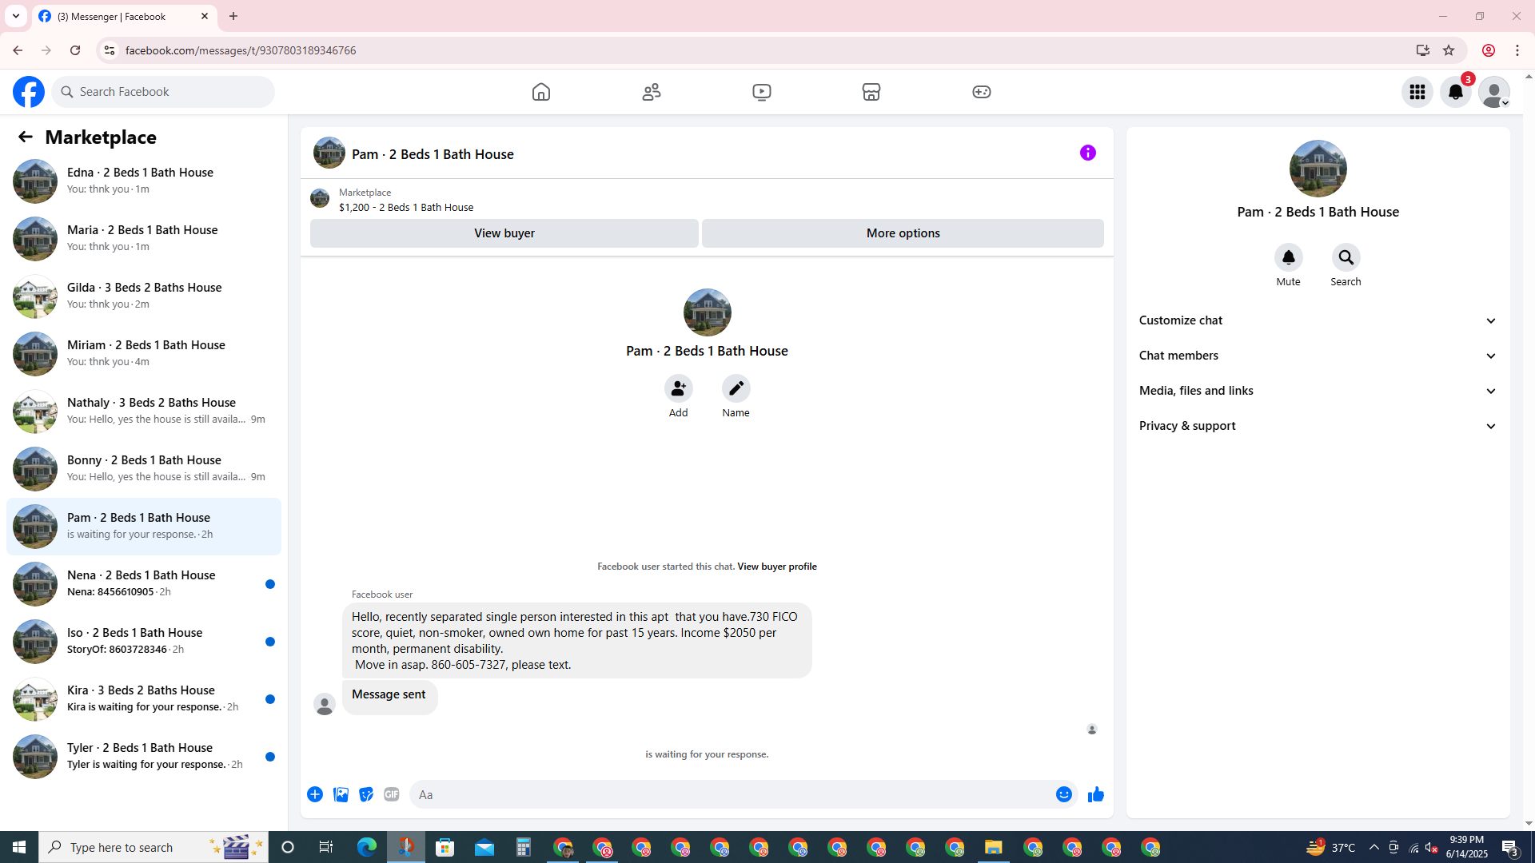Open the Gaming tab
The width and height of the screenshot is (1535, 863).
[x=982, y=92]
